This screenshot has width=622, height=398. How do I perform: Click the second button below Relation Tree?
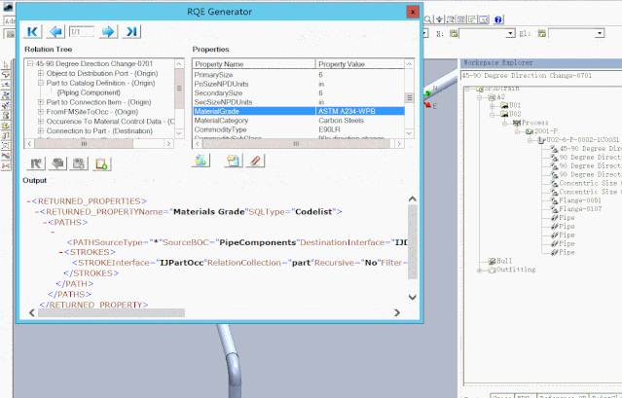tap(57, 163)
